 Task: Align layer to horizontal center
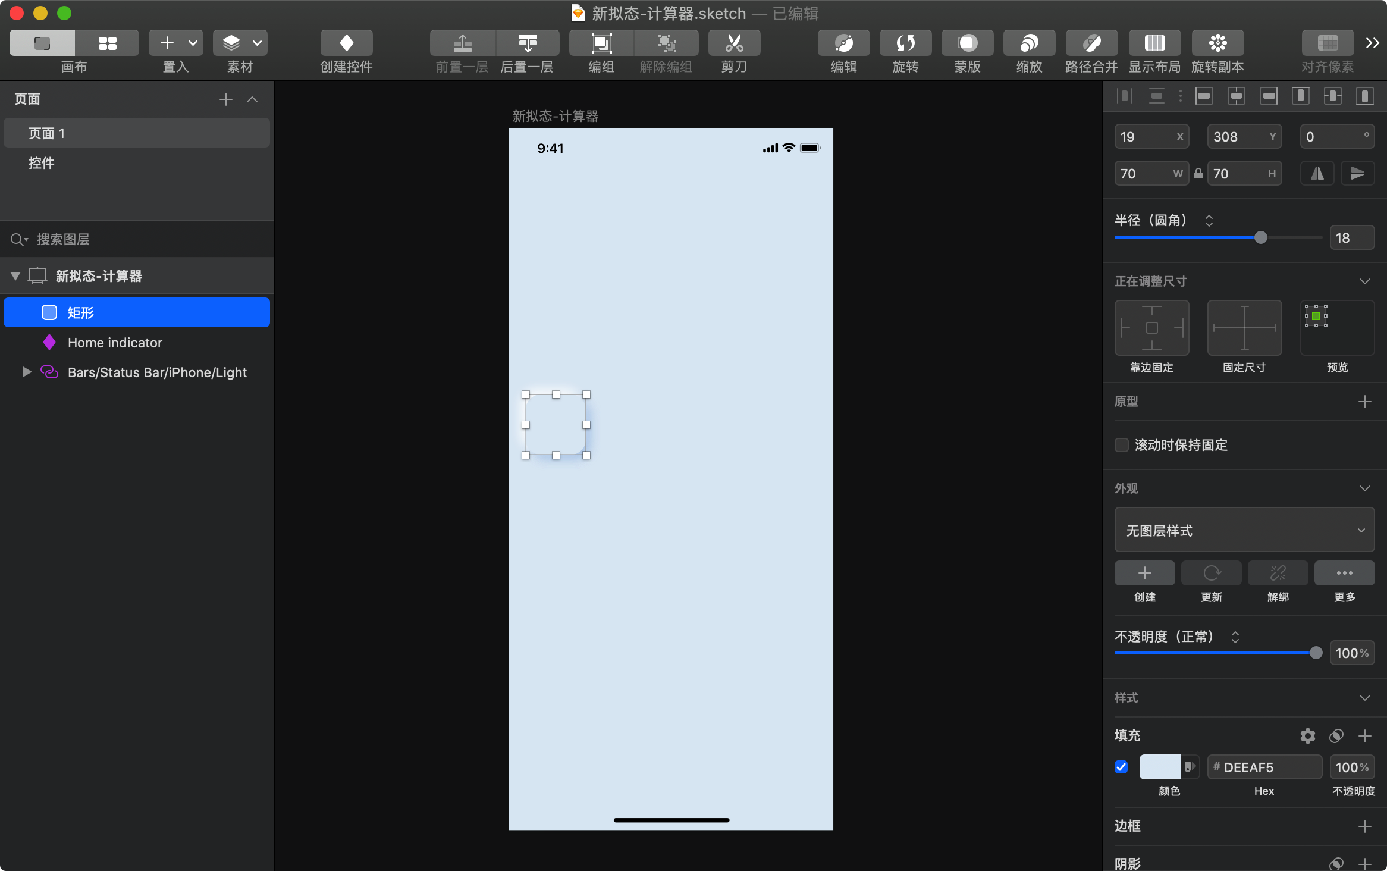tap(1237, 96)
